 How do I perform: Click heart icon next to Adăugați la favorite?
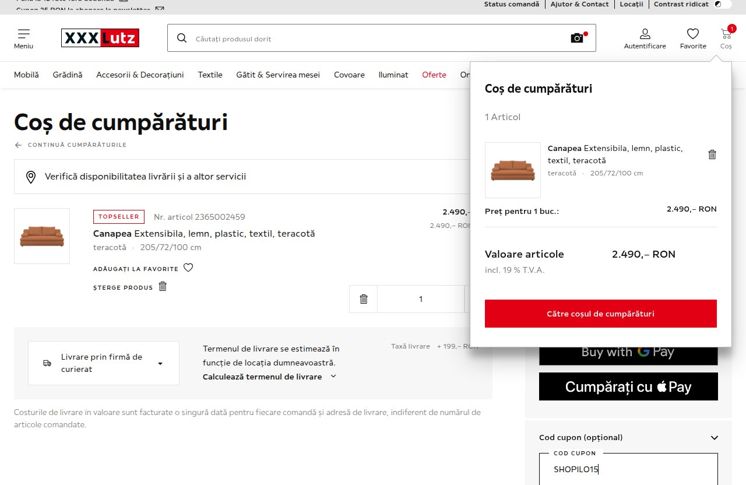click(x=188, y=268)
